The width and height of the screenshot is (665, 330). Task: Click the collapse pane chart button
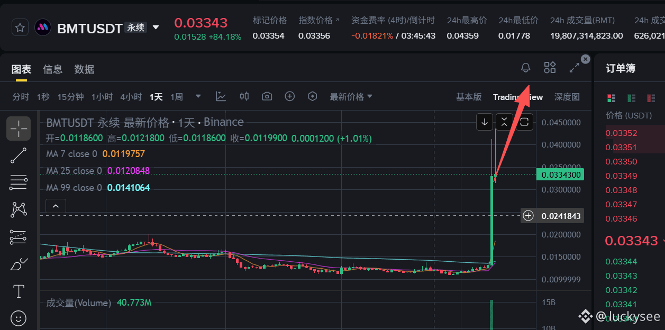[504, 122]
